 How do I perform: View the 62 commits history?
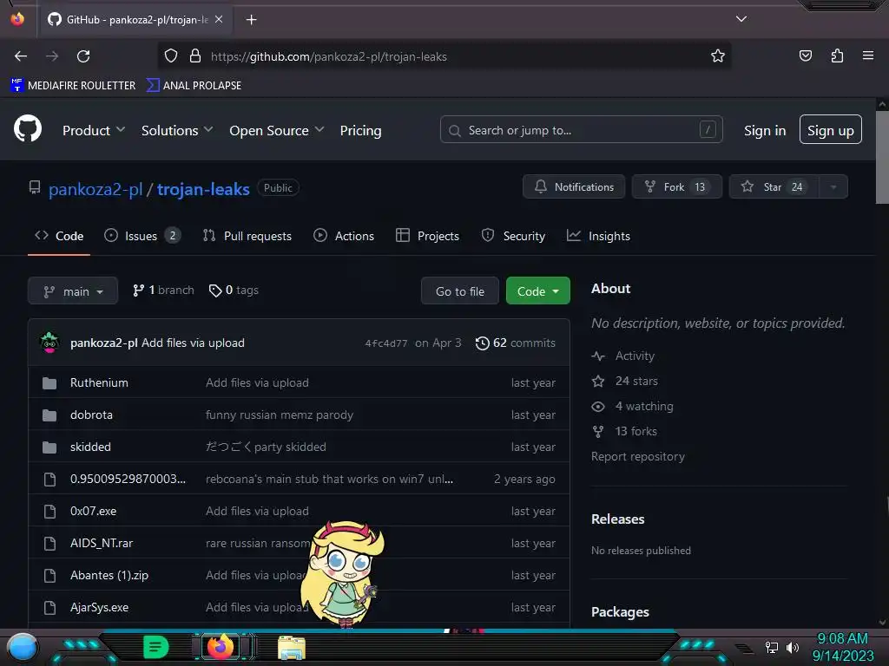[516, 343]
